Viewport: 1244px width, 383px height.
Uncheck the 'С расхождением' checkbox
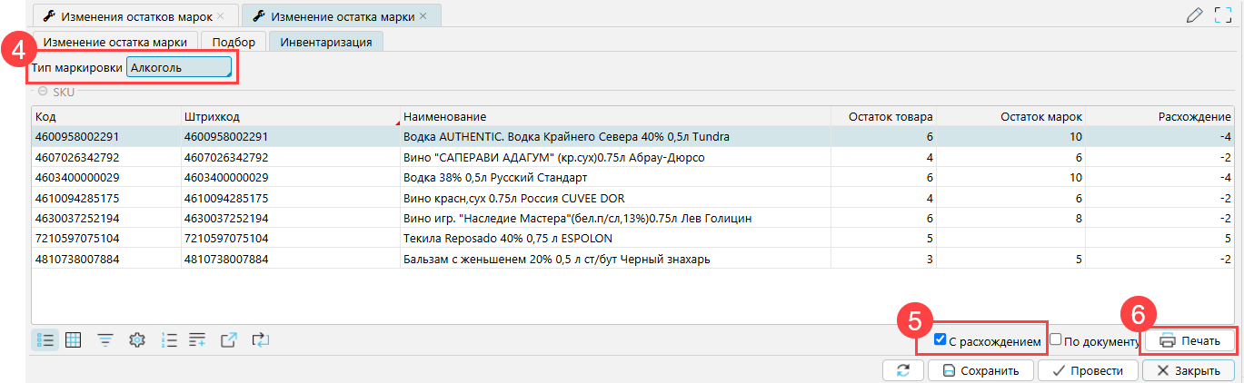click(x=940, y=340)
